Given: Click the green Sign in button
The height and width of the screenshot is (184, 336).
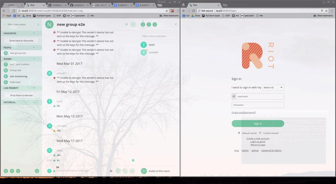Looking at the screenshot, I should pyautogui.click(x=258, y=124).
